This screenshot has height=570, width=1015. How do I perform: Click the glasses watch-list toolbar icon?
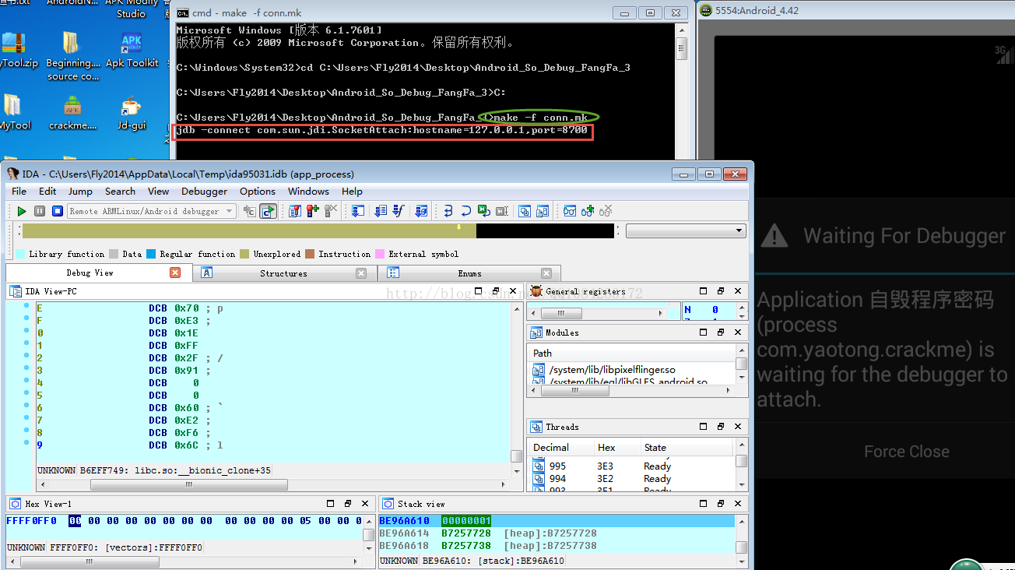click(570, 211)
